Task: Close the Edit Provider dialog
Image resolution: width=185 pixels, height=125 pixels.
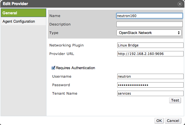Action: (180, 4)
